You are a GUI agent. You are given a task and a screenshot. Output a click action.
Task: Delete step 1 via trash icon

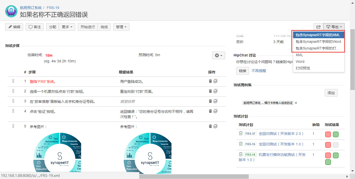click(x=210, y=81)
